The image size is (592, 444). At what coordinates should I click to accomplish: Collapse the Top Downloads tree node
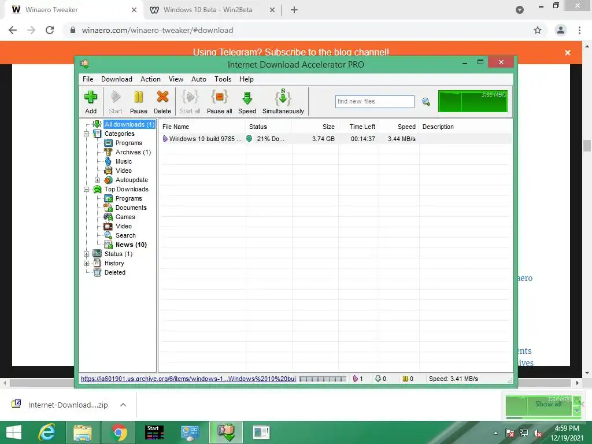[87, 189]
